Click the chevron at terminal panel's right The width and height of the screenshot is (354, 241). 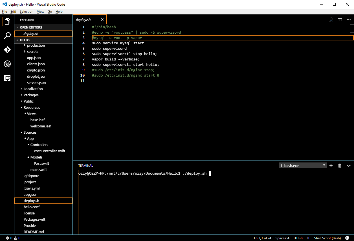[349, 166]
